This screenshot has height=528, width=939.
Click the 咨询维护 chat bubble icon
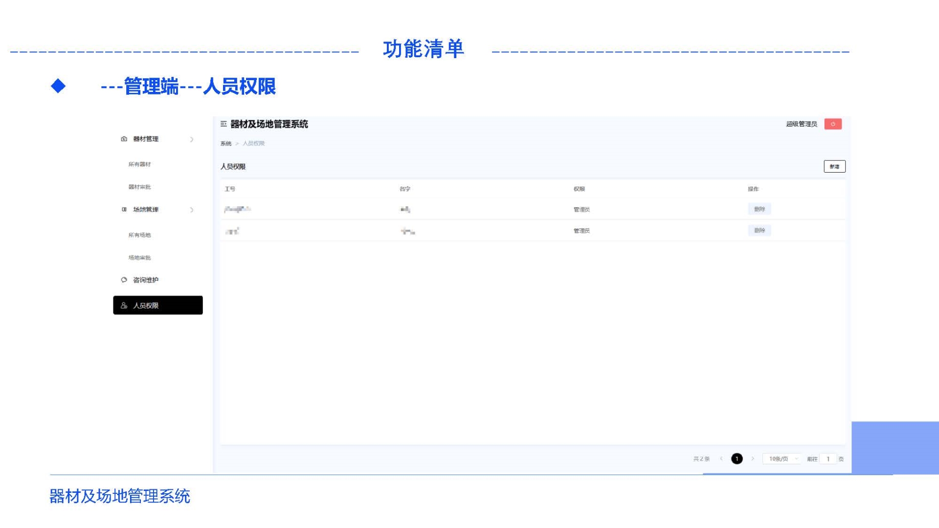coord(124,280)
